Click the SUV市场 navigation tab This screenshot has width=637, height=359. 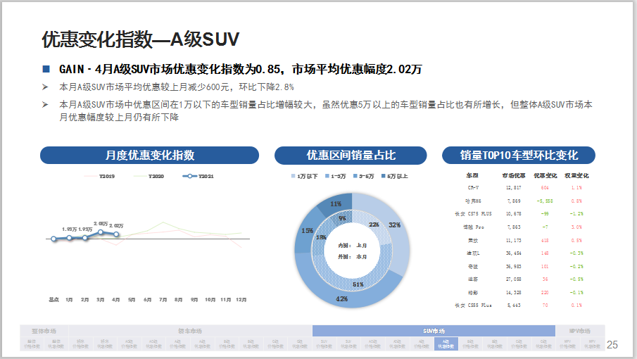(x=433, y=331)
